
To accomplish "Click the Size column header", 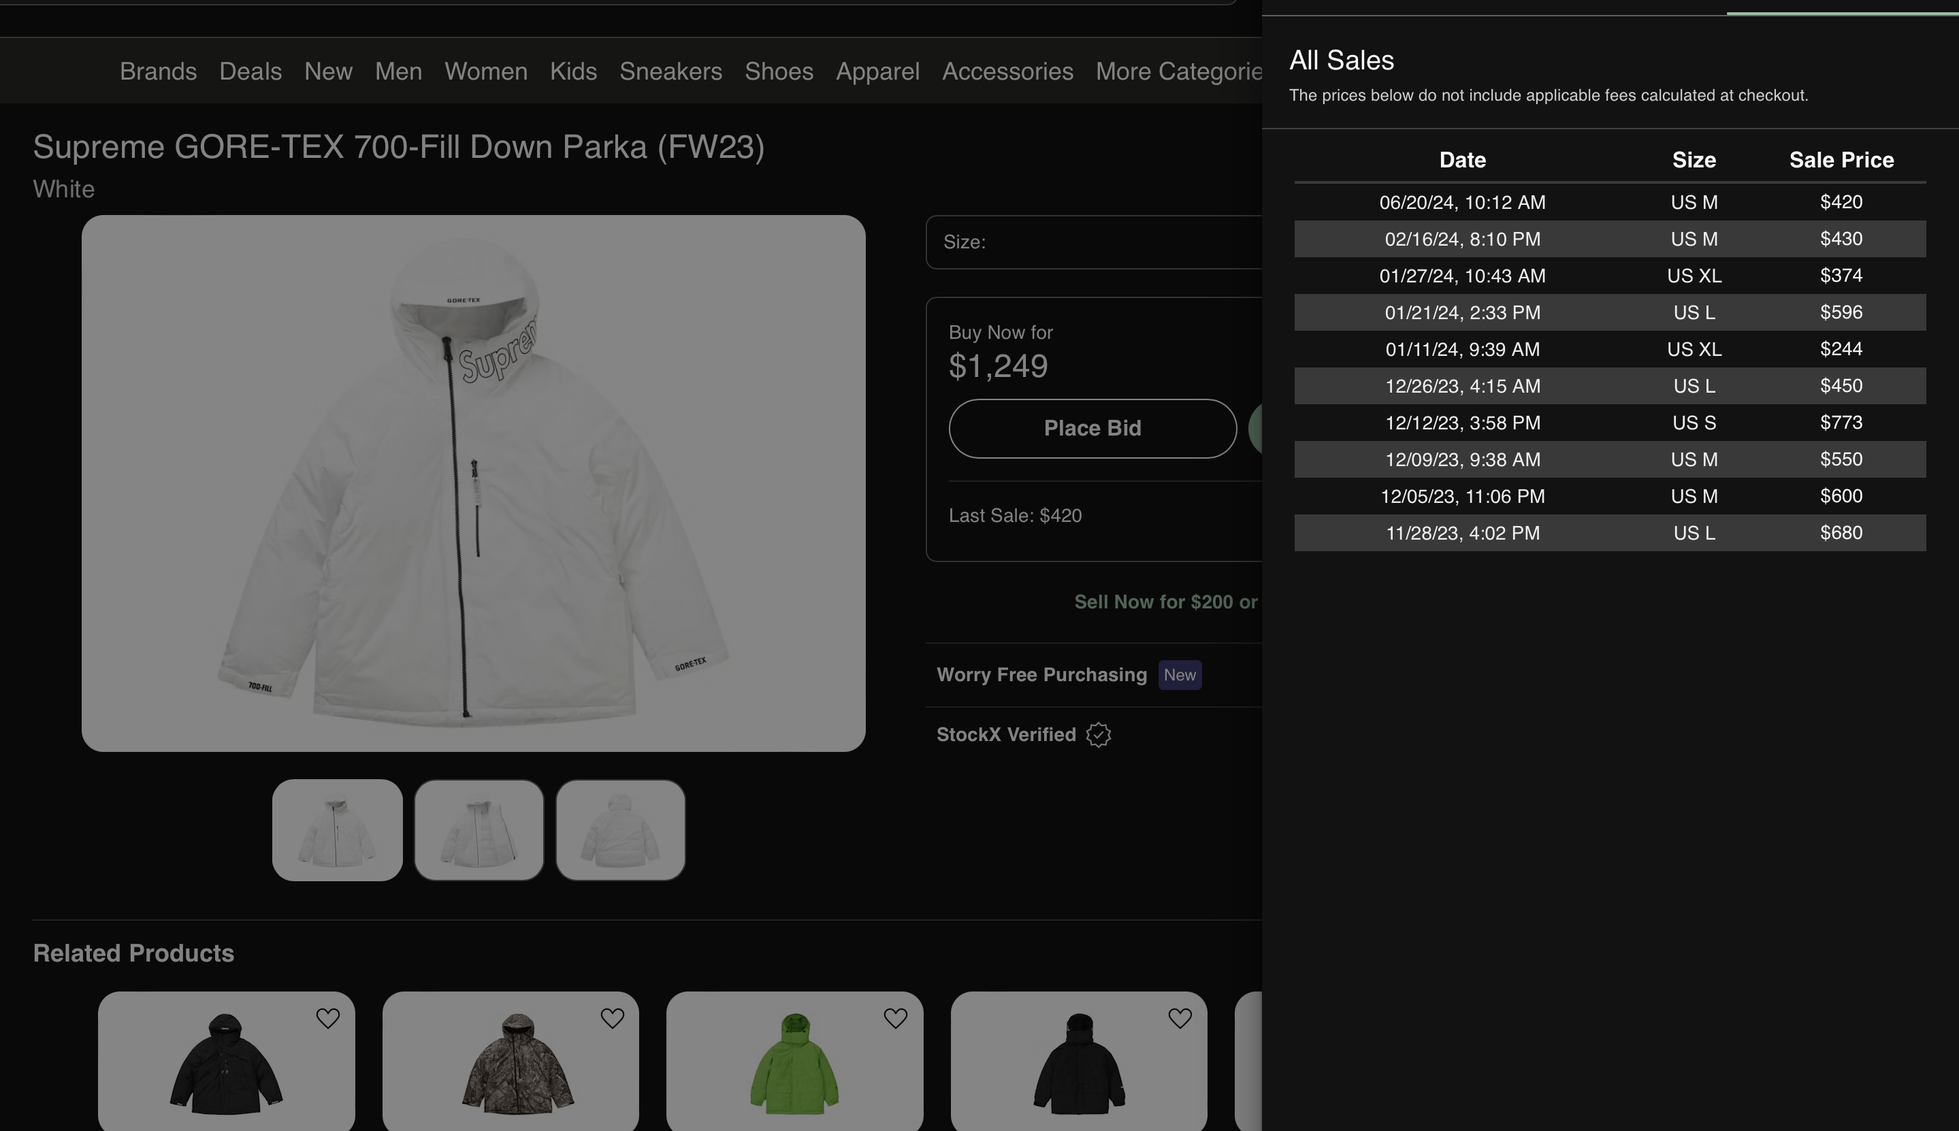I will 1694,160.
